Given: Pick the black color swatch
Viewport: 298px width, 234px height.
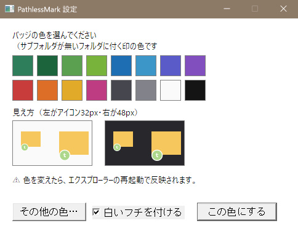Looking at the screenshot, I should [x=195, y=90].
